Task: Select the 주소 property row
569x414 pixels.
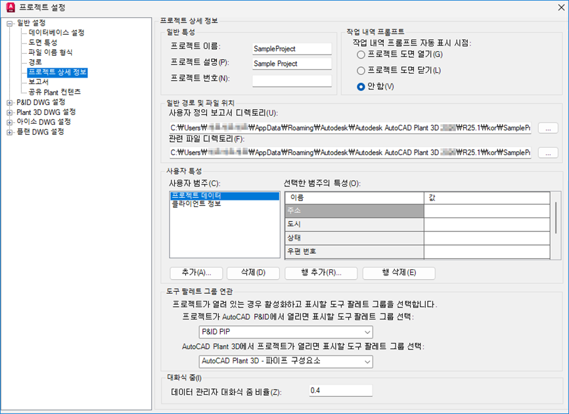Action: (x=355, y=211)
